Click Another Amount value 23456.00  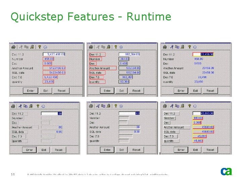click(x=208, y=68)
